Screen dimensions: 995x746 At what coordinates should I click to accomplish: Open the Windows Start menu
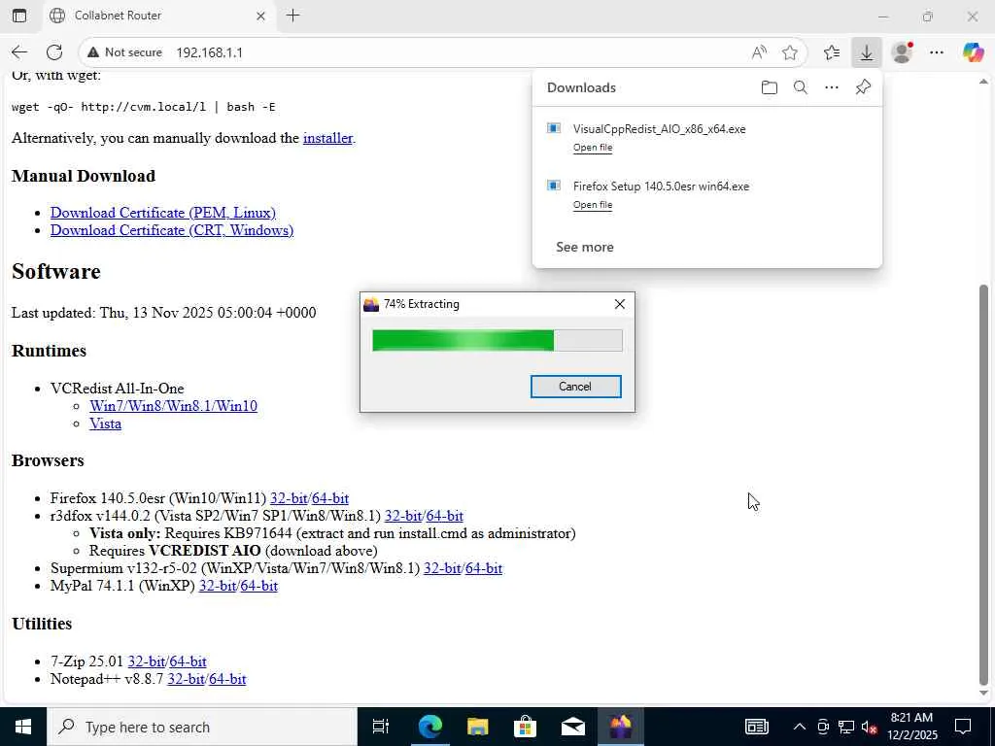click(x=23, y=727)
